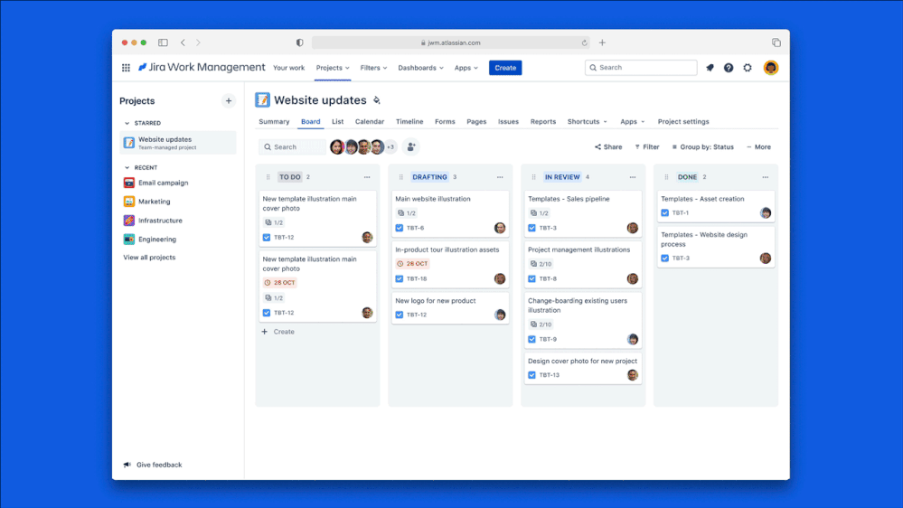Click the plus icon beside Projects
Screen dimensions: 903x508
click(229, 101)
